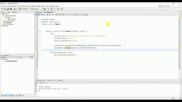Screen dimensions: 182x102
Task: Expand the Test Libraries node
Action: pos(3,24)
